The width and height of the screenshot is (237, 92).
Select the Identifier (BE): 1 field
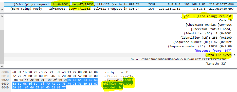208,33
